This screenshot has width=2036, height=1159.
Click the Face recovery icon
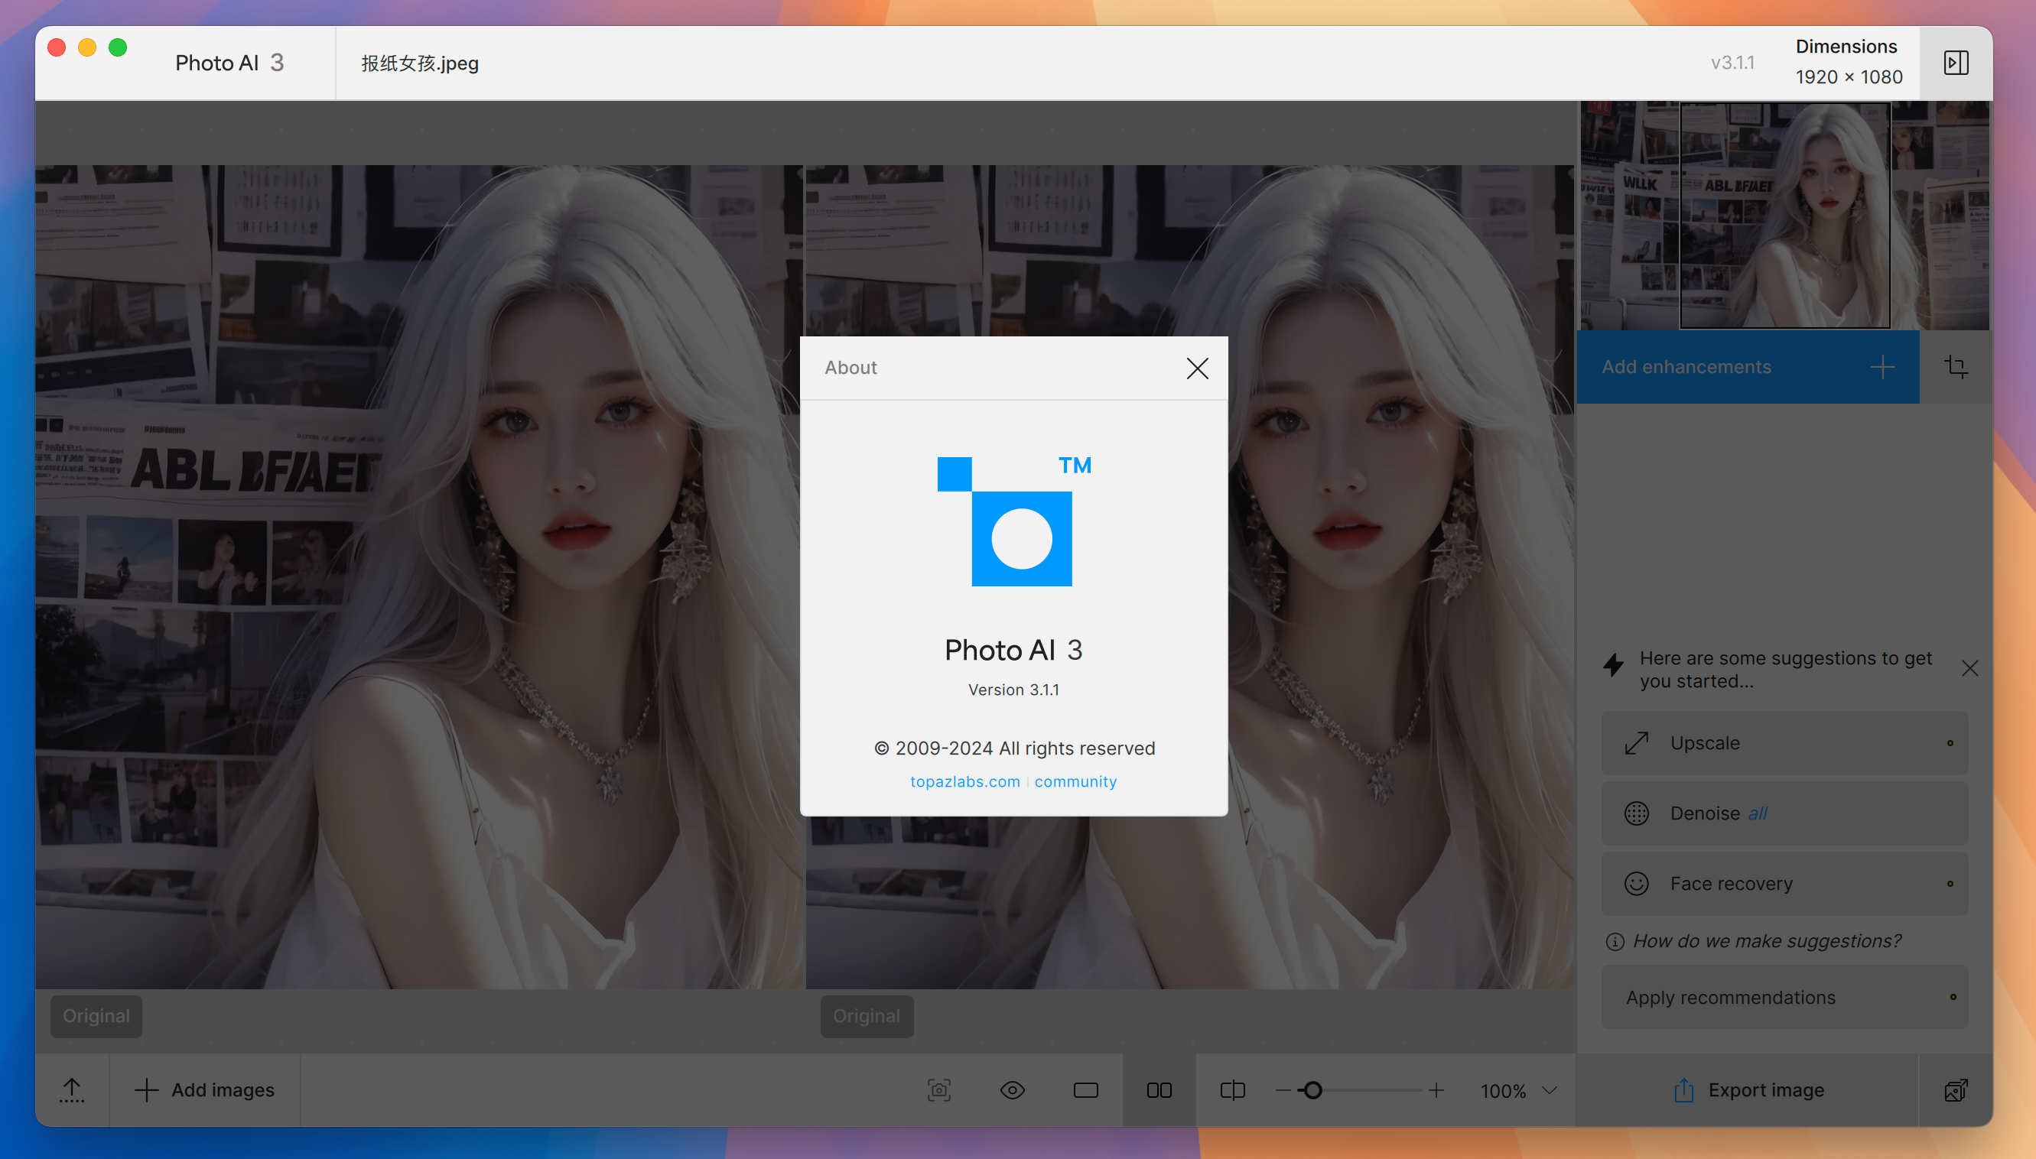coord(1636,882)
